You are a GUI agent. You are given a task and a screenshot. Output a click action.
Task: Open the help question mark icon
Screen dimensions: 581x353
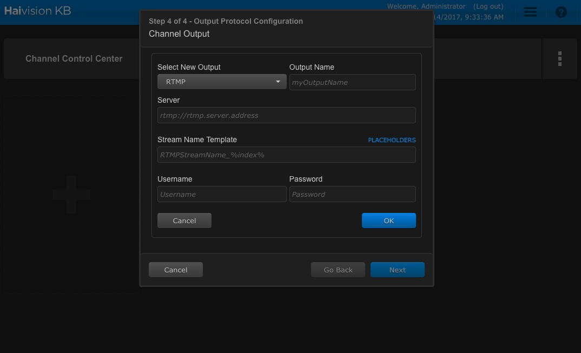[561, 12]
